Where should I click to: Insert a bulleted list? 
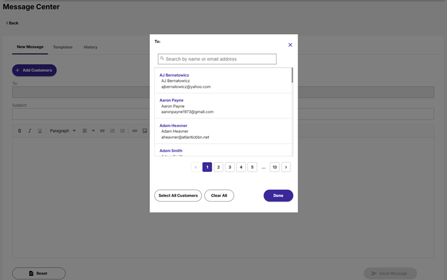point(123,130)
